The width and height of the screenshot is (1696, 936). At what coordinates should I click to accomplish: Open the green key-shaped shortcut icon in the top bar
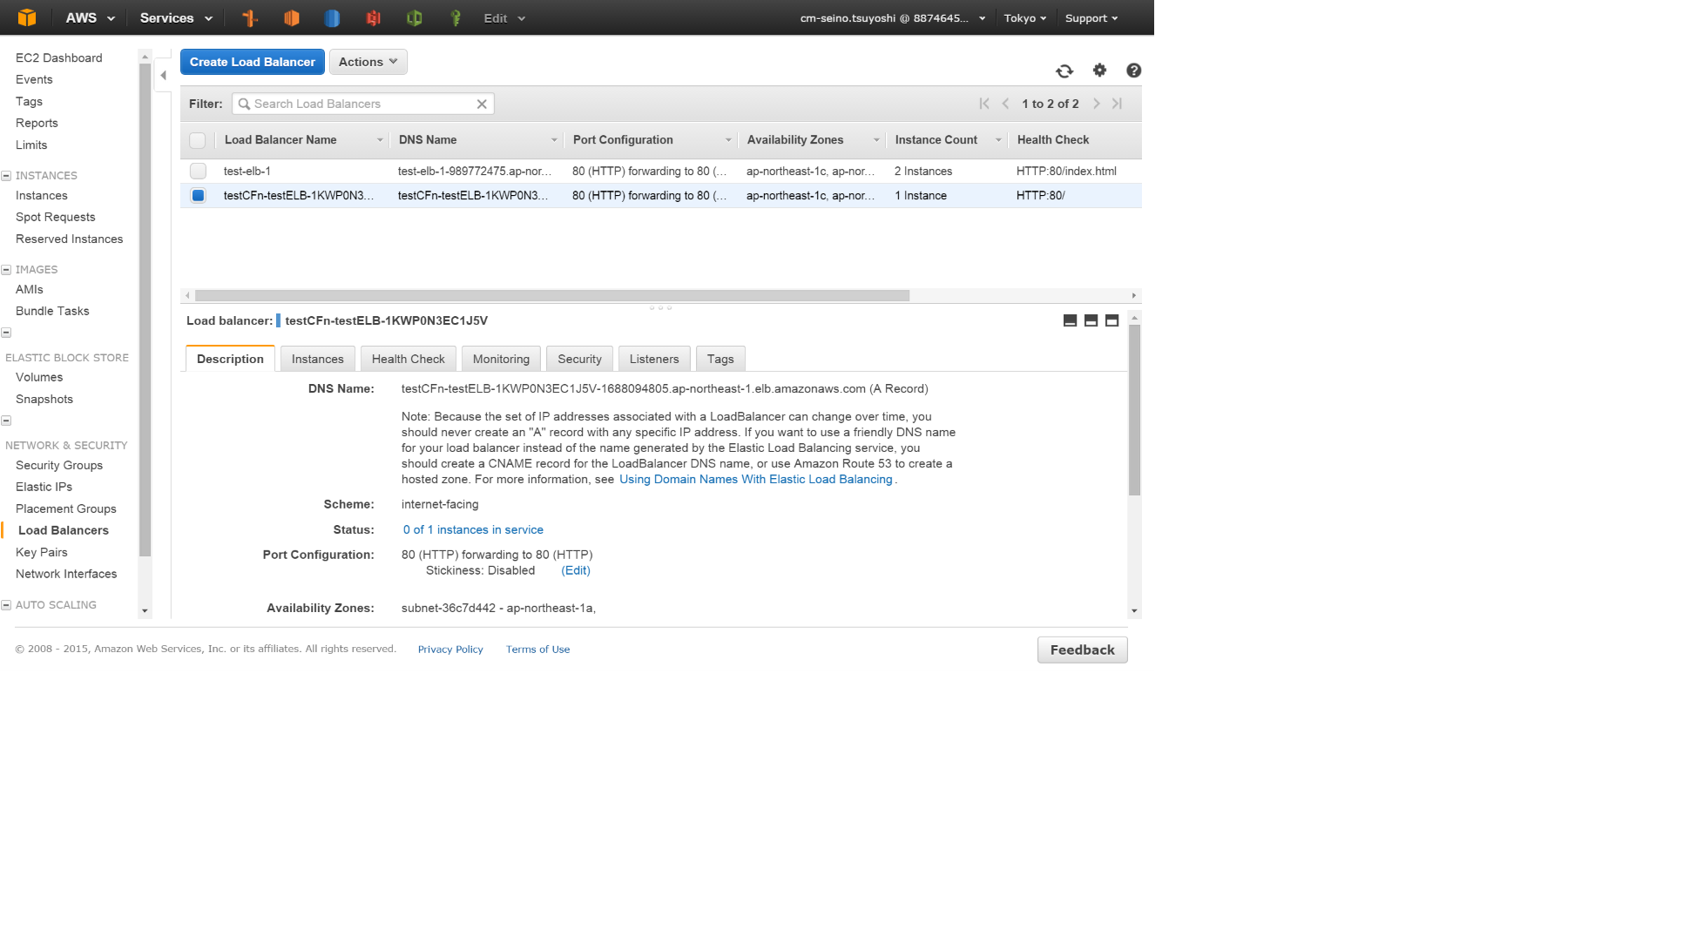pyautogui.click(x=456, y=17)
